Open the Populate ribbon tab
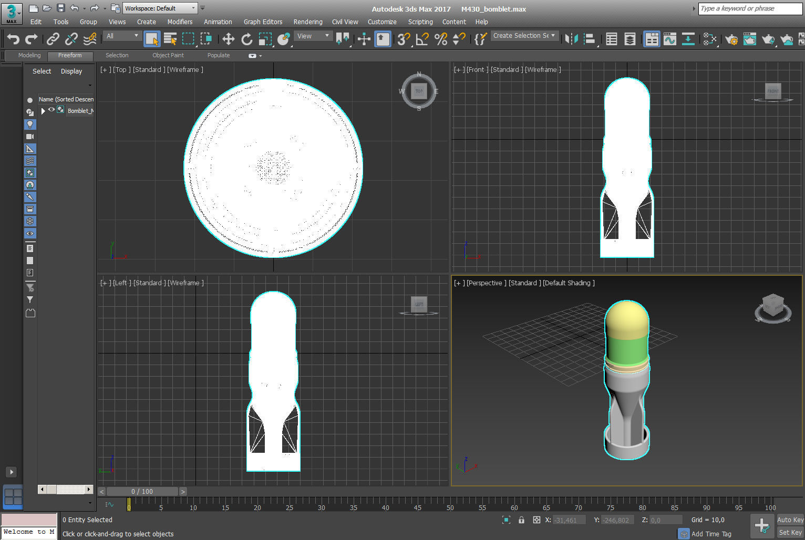Screen dimensions: 805x540 click(219, 55)
